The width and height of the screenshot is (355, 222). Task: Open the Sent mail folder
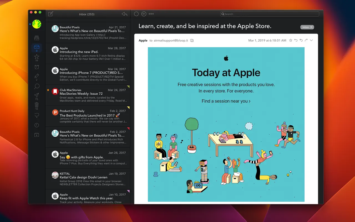coord(37,95)
